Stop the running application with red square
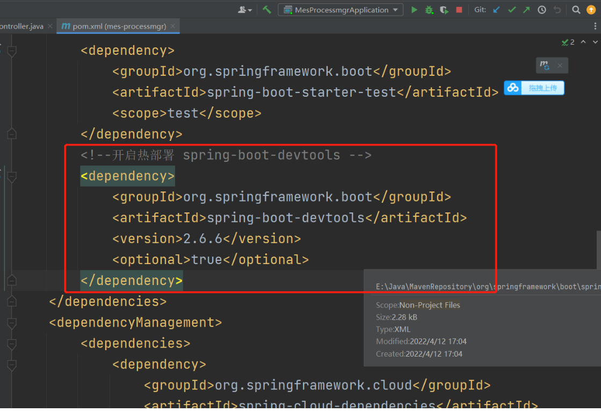The width and height of the screenshot is (601, 412). point(459,10)
